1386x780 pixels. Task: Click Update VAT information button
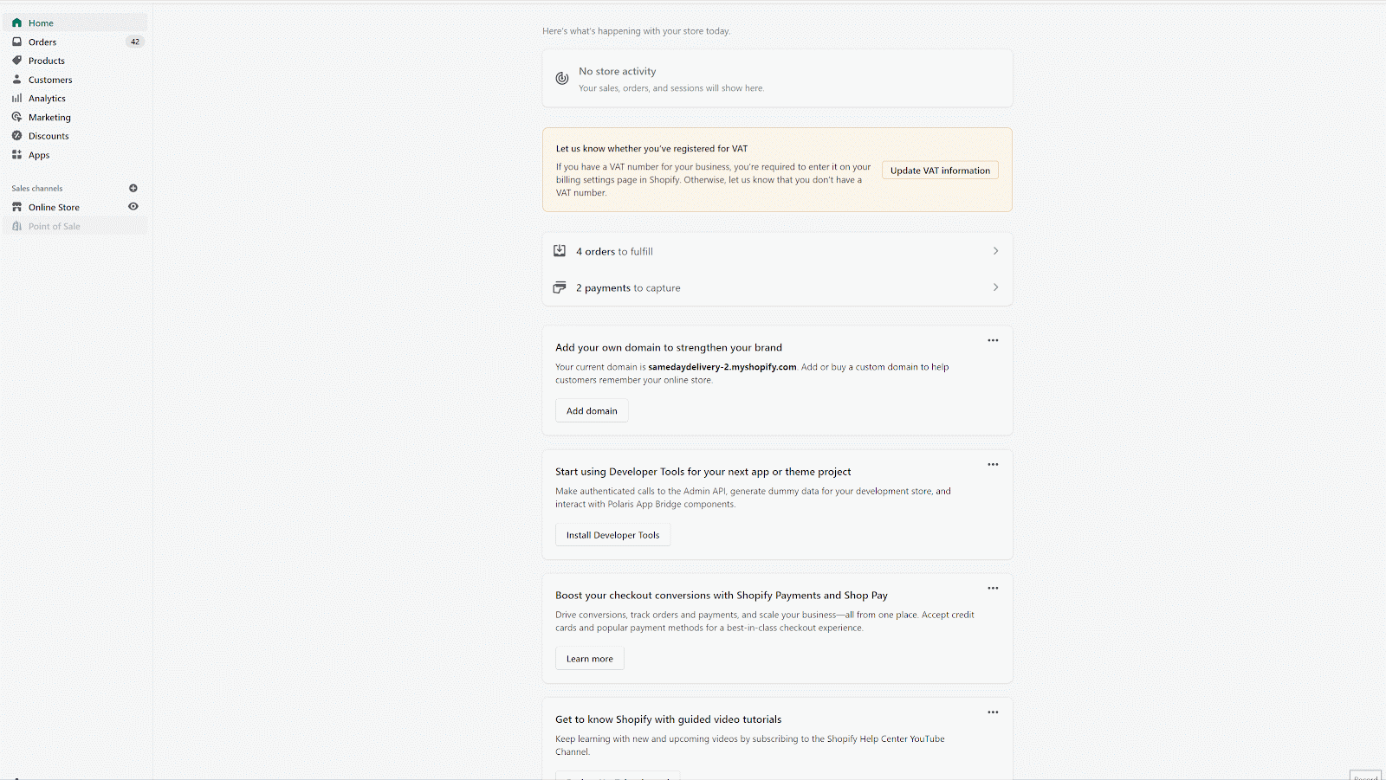pyautogui.click(x=940, y=171)
